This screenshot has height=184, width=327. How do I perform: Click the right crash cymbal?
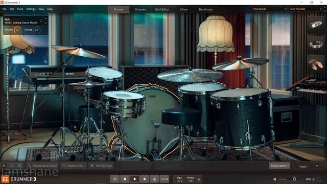(240, 63)
